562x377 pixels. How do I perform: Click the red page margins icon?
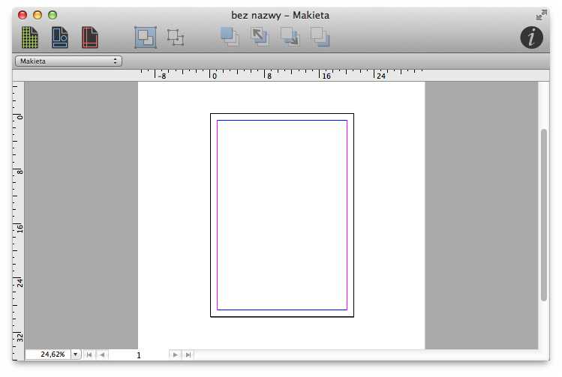pos(89,37)
